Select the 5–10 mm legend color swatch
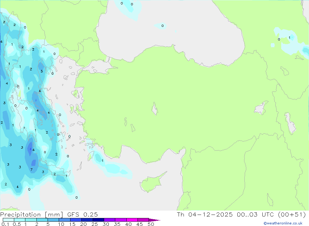Screen dimensions: 309x226 coord(53,220)
